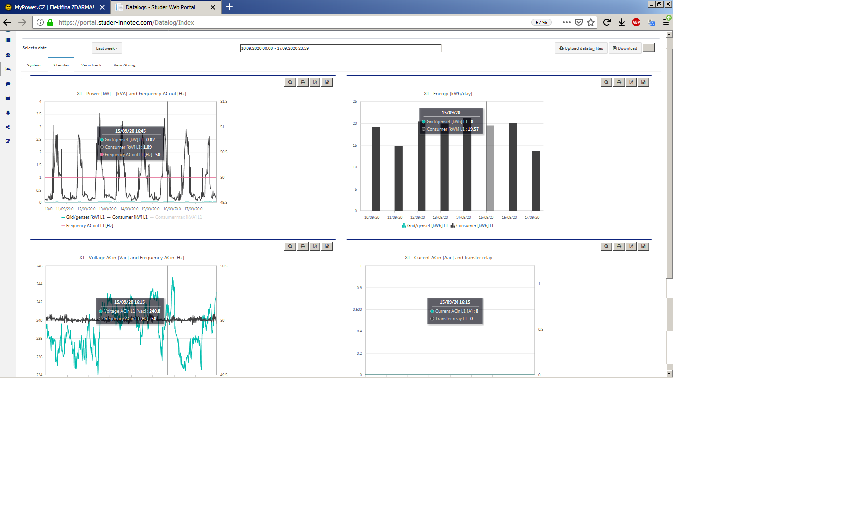Switch to the System tab
Screen dimensions: 843x530
[x=34, y=65]
